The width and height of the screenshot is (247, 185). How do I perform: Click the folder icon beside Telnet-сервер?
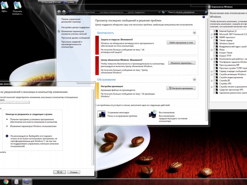click(217, 40)
